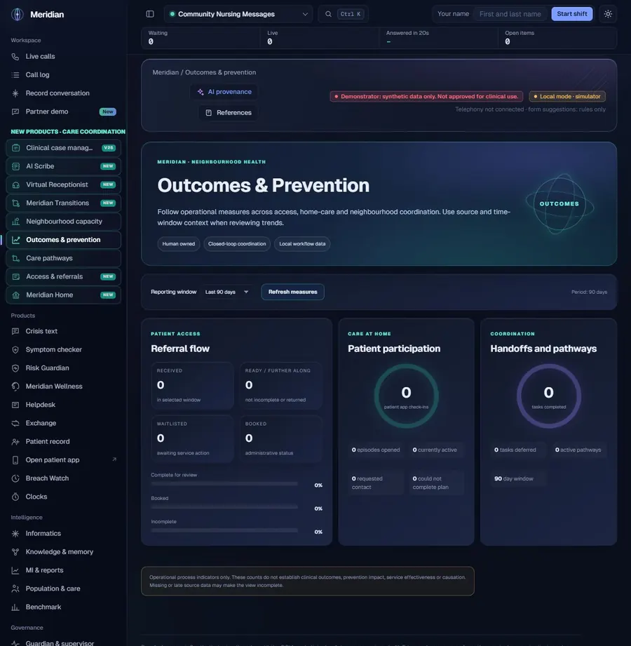
Task: Click '0 active pathways' stat
Action: 578,450
